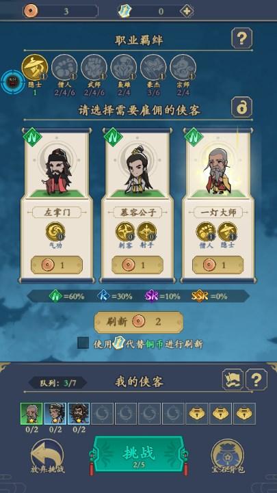
Task: Hire 慕容公子 for 1 coin
Action: click(137, 265)
